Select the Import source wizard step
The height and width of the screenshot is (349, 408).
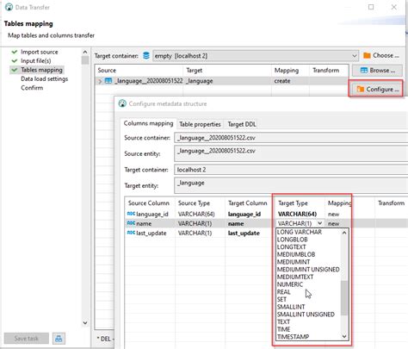(x=40, y=52)
